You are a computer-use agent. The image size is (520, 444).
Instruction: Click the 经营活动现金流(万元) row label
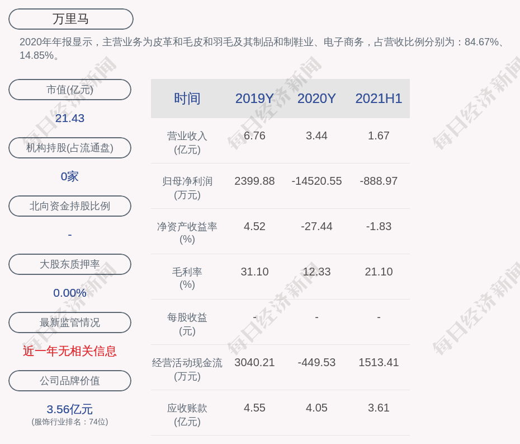[x=187, y=370]
